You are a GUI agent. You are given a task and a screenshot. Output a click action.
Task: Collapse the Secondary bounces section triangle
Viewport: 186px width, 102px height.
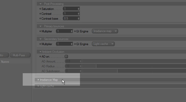tap(40, 39)
